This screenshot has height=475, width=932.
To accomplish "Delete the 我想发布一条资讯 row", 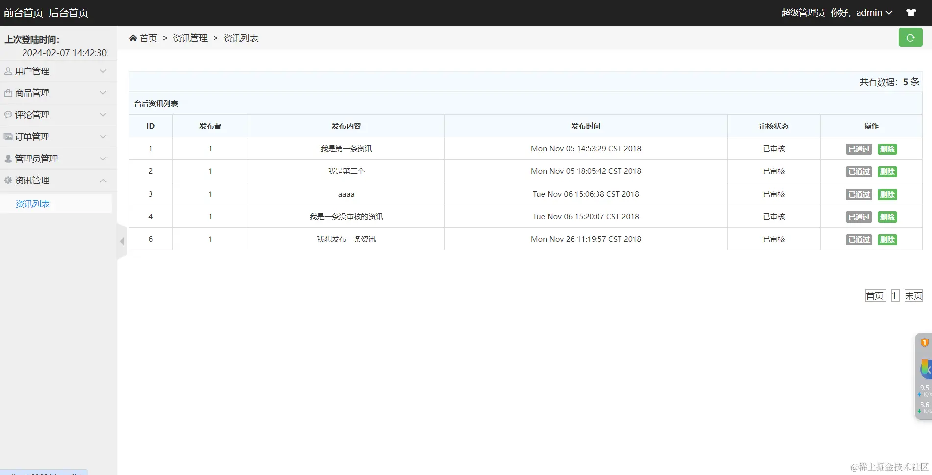I will pyautogui.click(x=887, y=239).
